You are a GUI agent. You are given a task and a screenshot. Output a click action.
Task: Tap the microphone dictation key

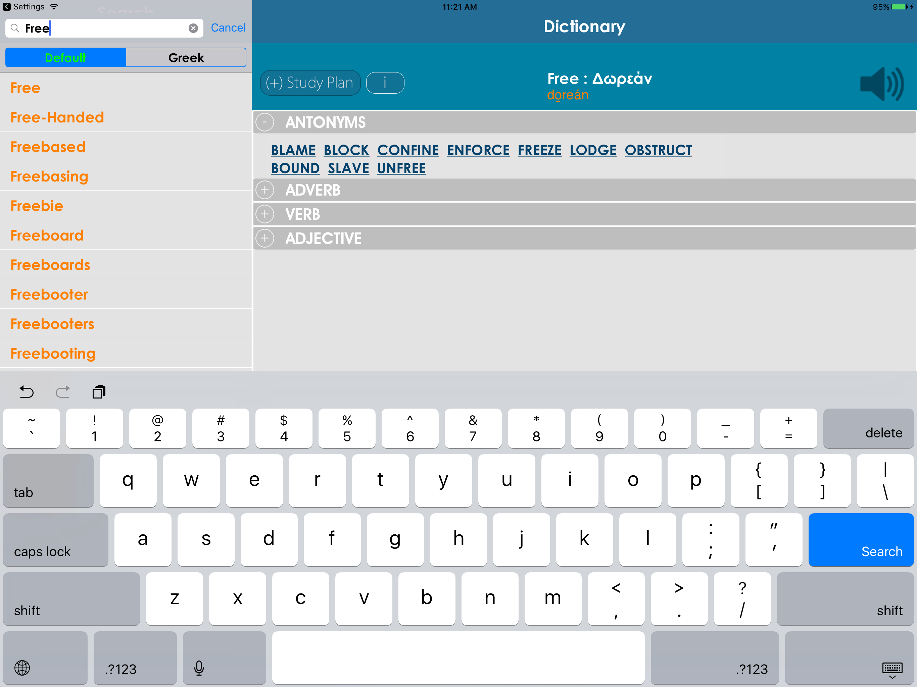point(199,668)
